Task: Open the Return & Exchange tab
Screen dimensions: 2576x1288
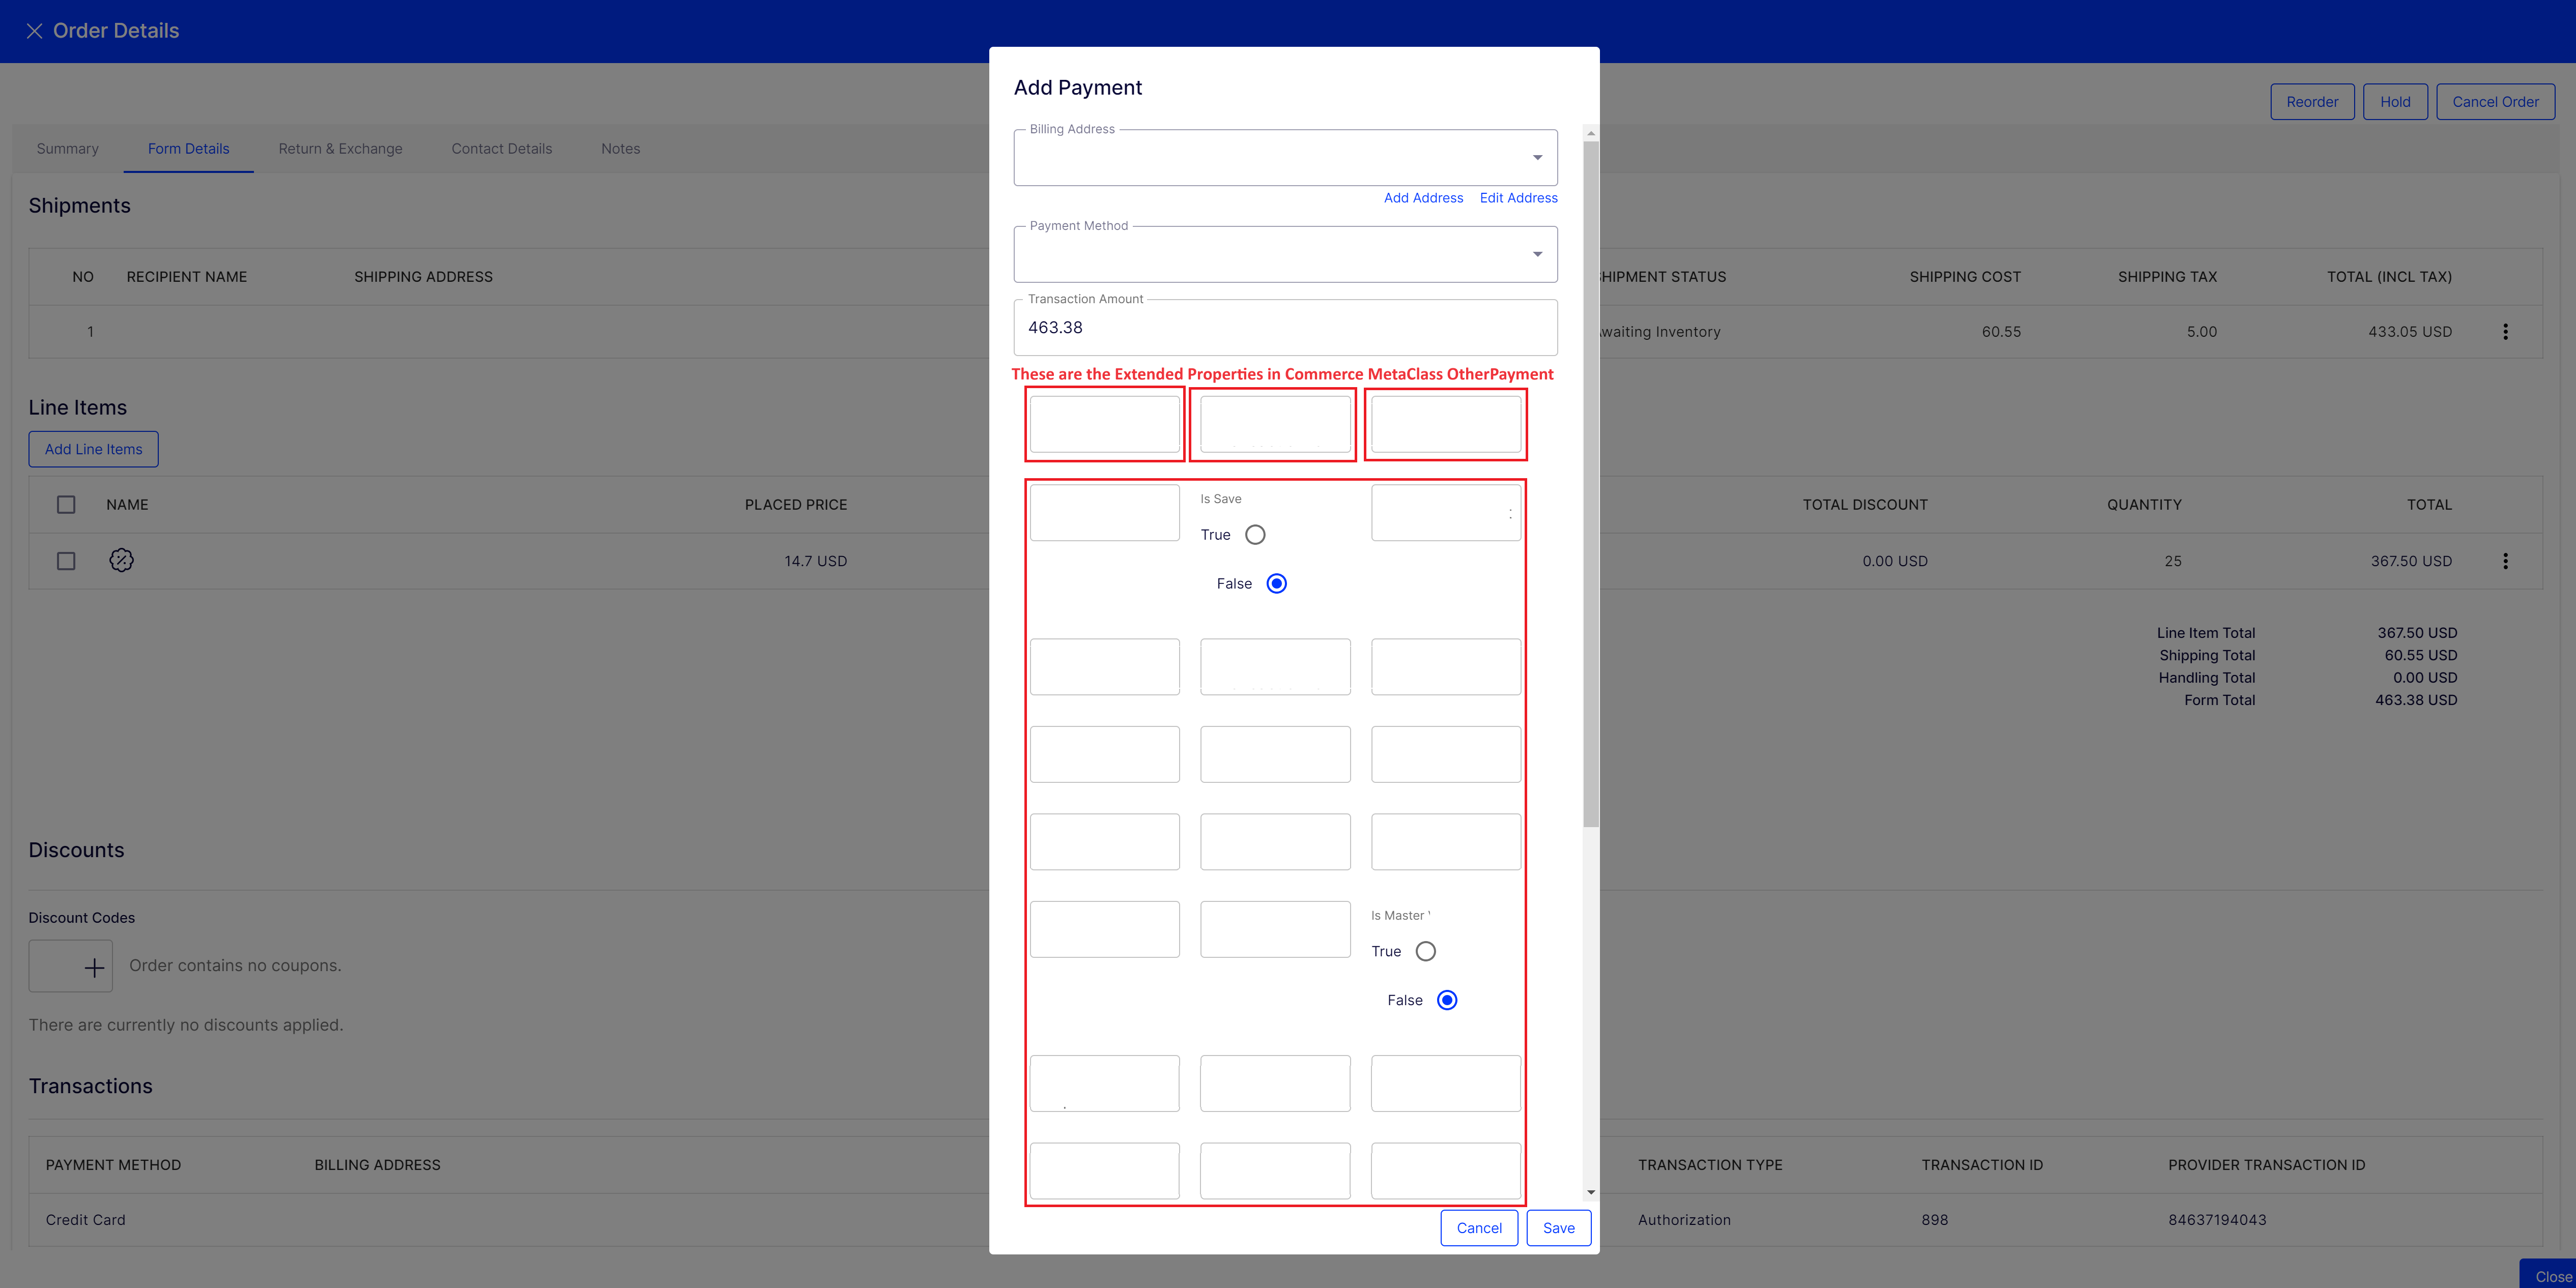Action: (340, 149)
